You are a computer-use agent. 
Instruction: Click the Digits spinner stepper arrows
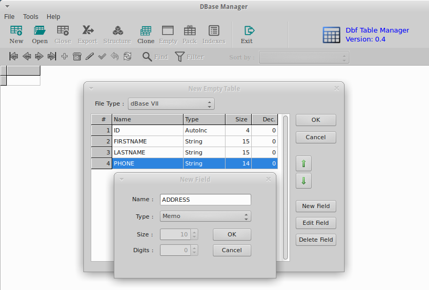tap(194, 250)
